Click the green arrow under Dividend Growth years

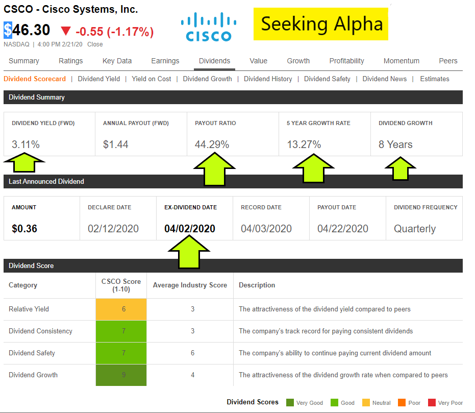point(401,167)
